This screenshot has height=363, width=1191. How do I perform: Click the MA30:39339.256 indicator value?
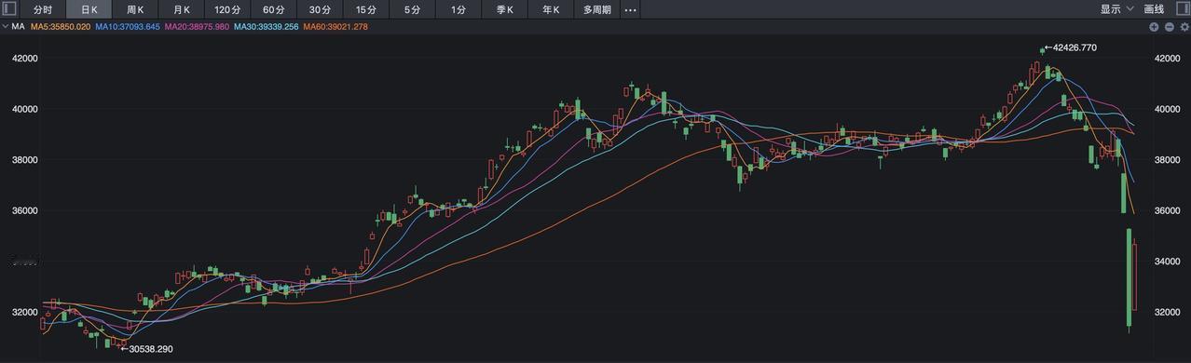click(x=266, y=27)
